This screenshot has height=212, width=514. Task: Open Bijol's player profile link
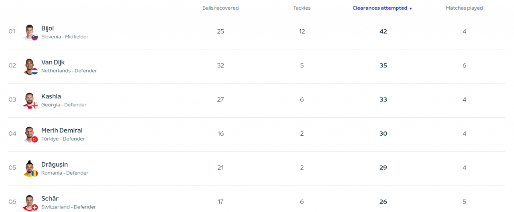[47, 28]
